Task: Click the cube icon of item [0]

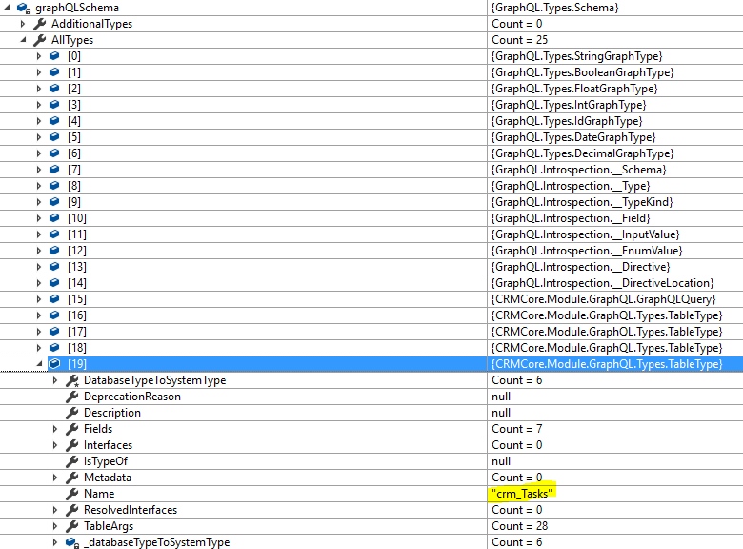Action: coord(54,56)
